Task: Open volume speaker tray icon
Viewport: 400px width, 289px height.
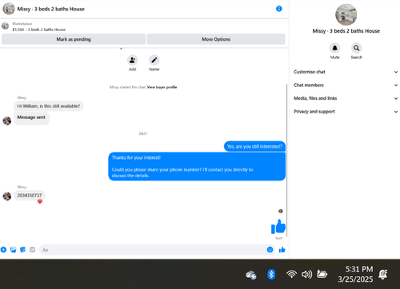Action: click(306, 274)
